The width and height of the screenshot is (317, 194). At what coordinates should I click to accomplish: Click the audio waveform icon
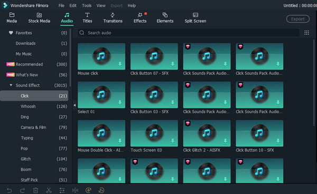[75, 190]
